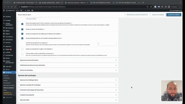185x104 pixels.
Task: Expand 'Informe de actividades' section
Action: [68, 70]
